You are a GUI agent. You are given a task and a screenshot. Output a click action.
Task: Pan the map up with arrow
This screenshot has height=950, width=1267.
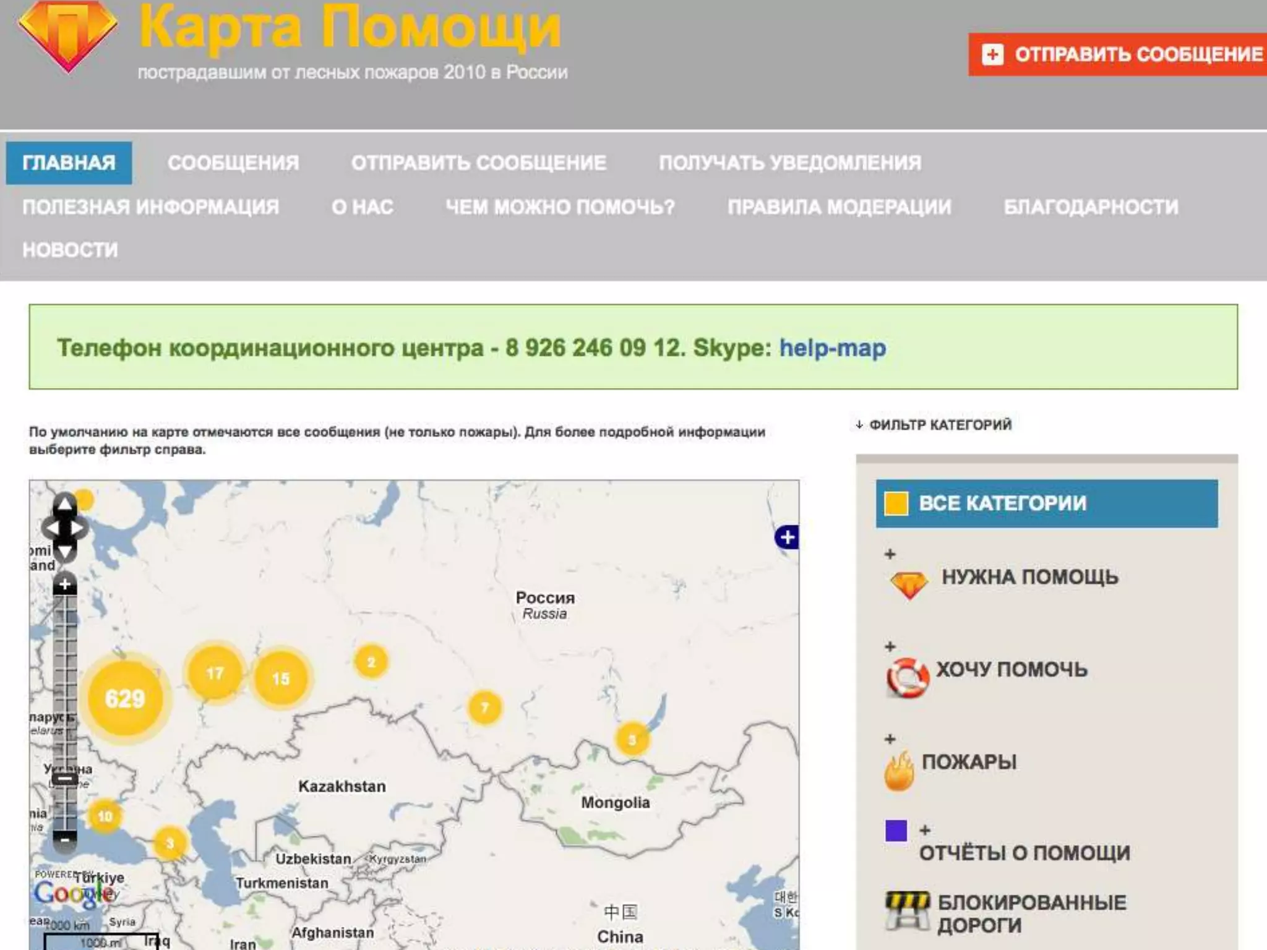pos(64,505)
